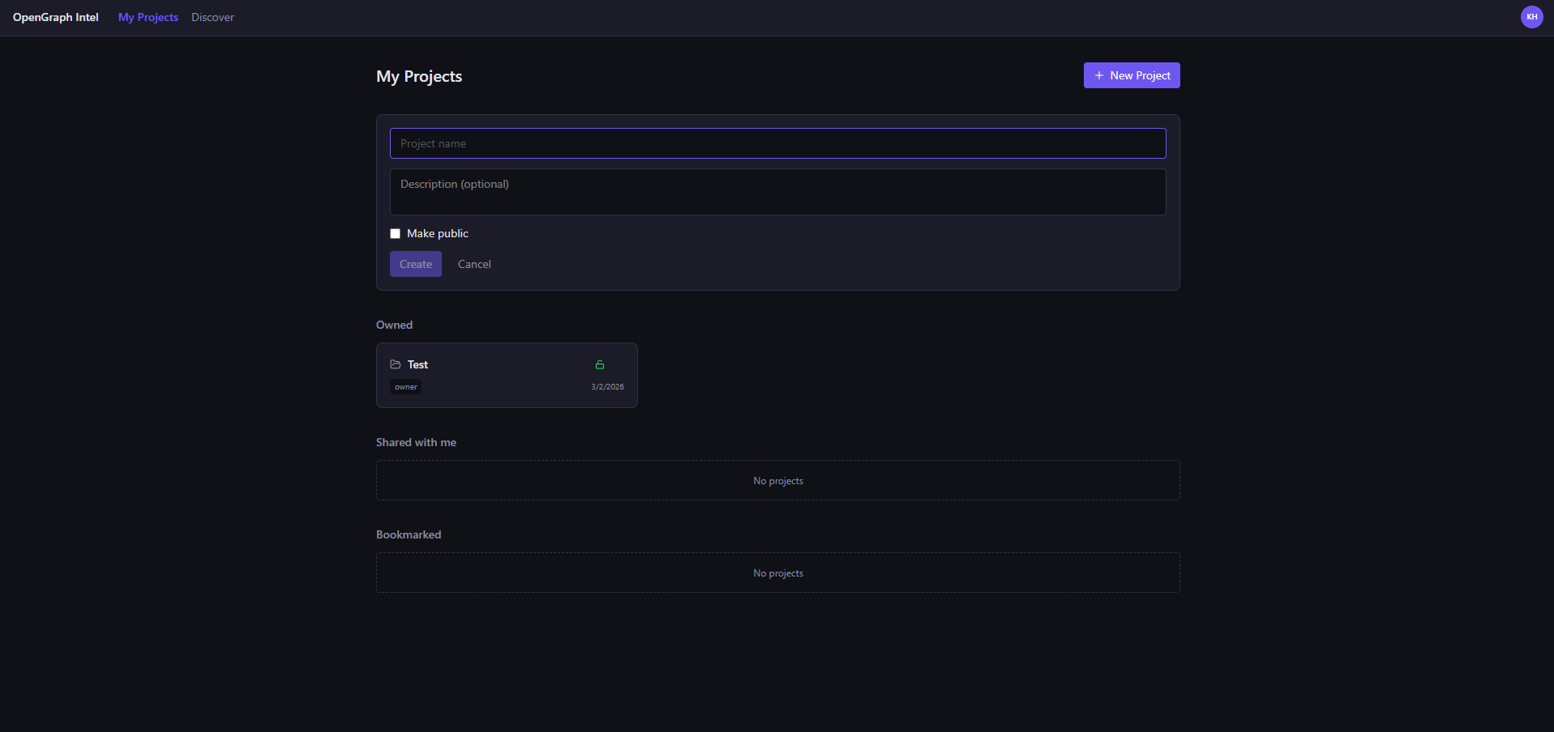Click the KH user avatar in the top bar

point(1530,17)
